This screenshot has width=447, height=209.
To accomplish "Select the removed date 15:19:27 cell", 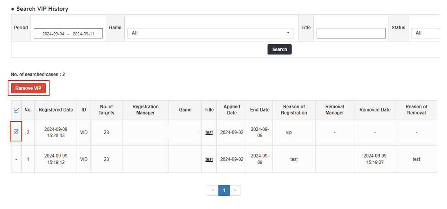I will [375, 159].
